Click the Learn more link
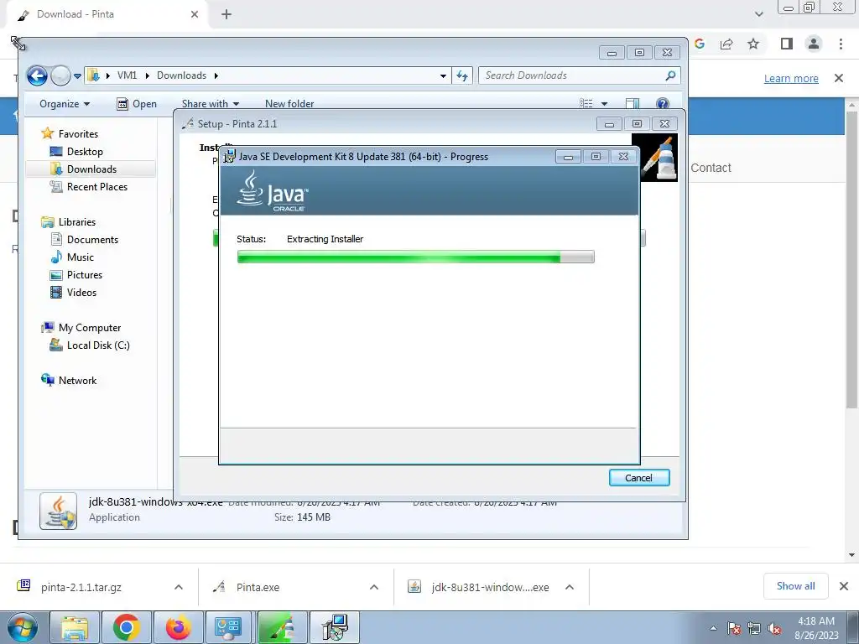Viewport: 859px width, 644px height. [791, 78]
